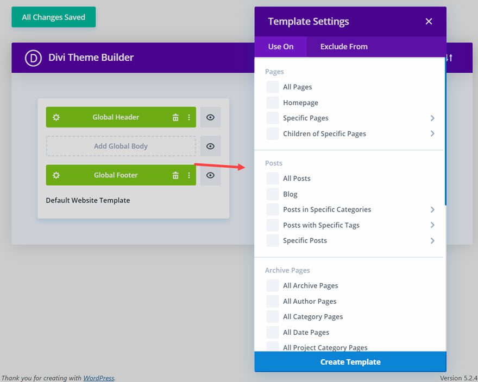The height and width of the screenshot is (382, 478).
Task: Click the portability arrows icon in header
Action: [x=449, y=58]
